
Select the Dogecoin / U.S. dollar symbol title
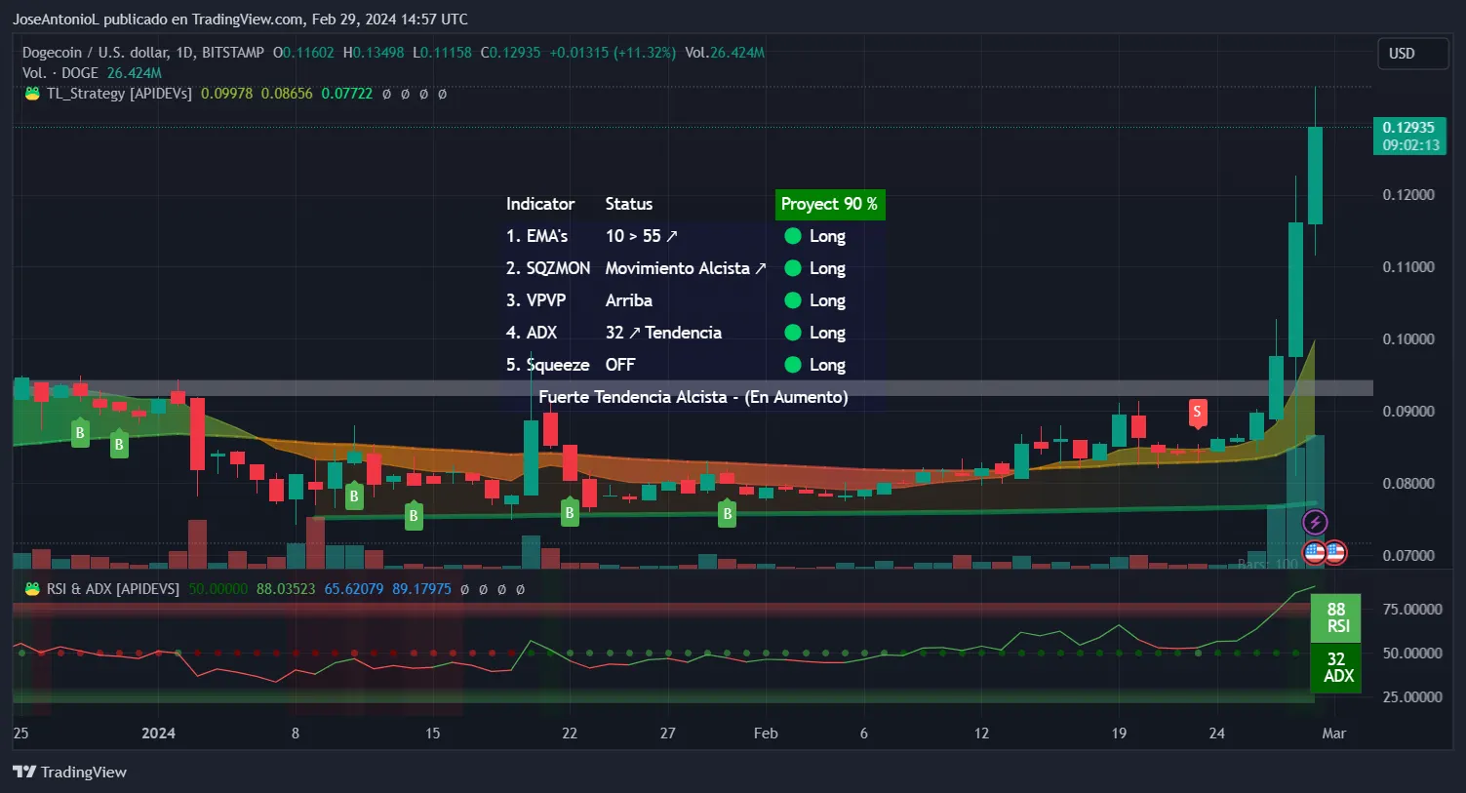143,53
